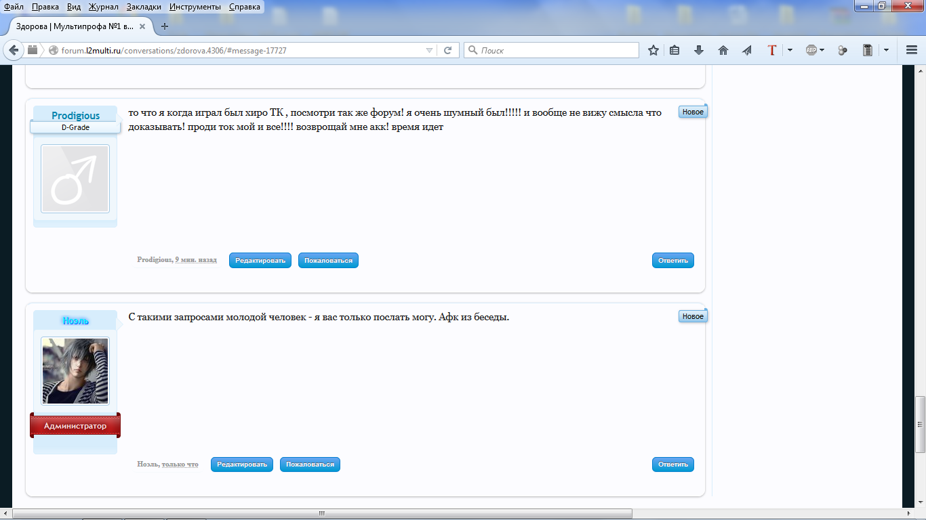Screen dimensions: 926x520
Task: Bookmark this page with the star icon
Action: tap(653, 50)
